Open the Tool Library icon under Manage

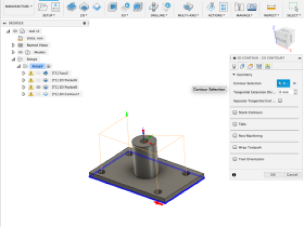click(x=239, y=7)
